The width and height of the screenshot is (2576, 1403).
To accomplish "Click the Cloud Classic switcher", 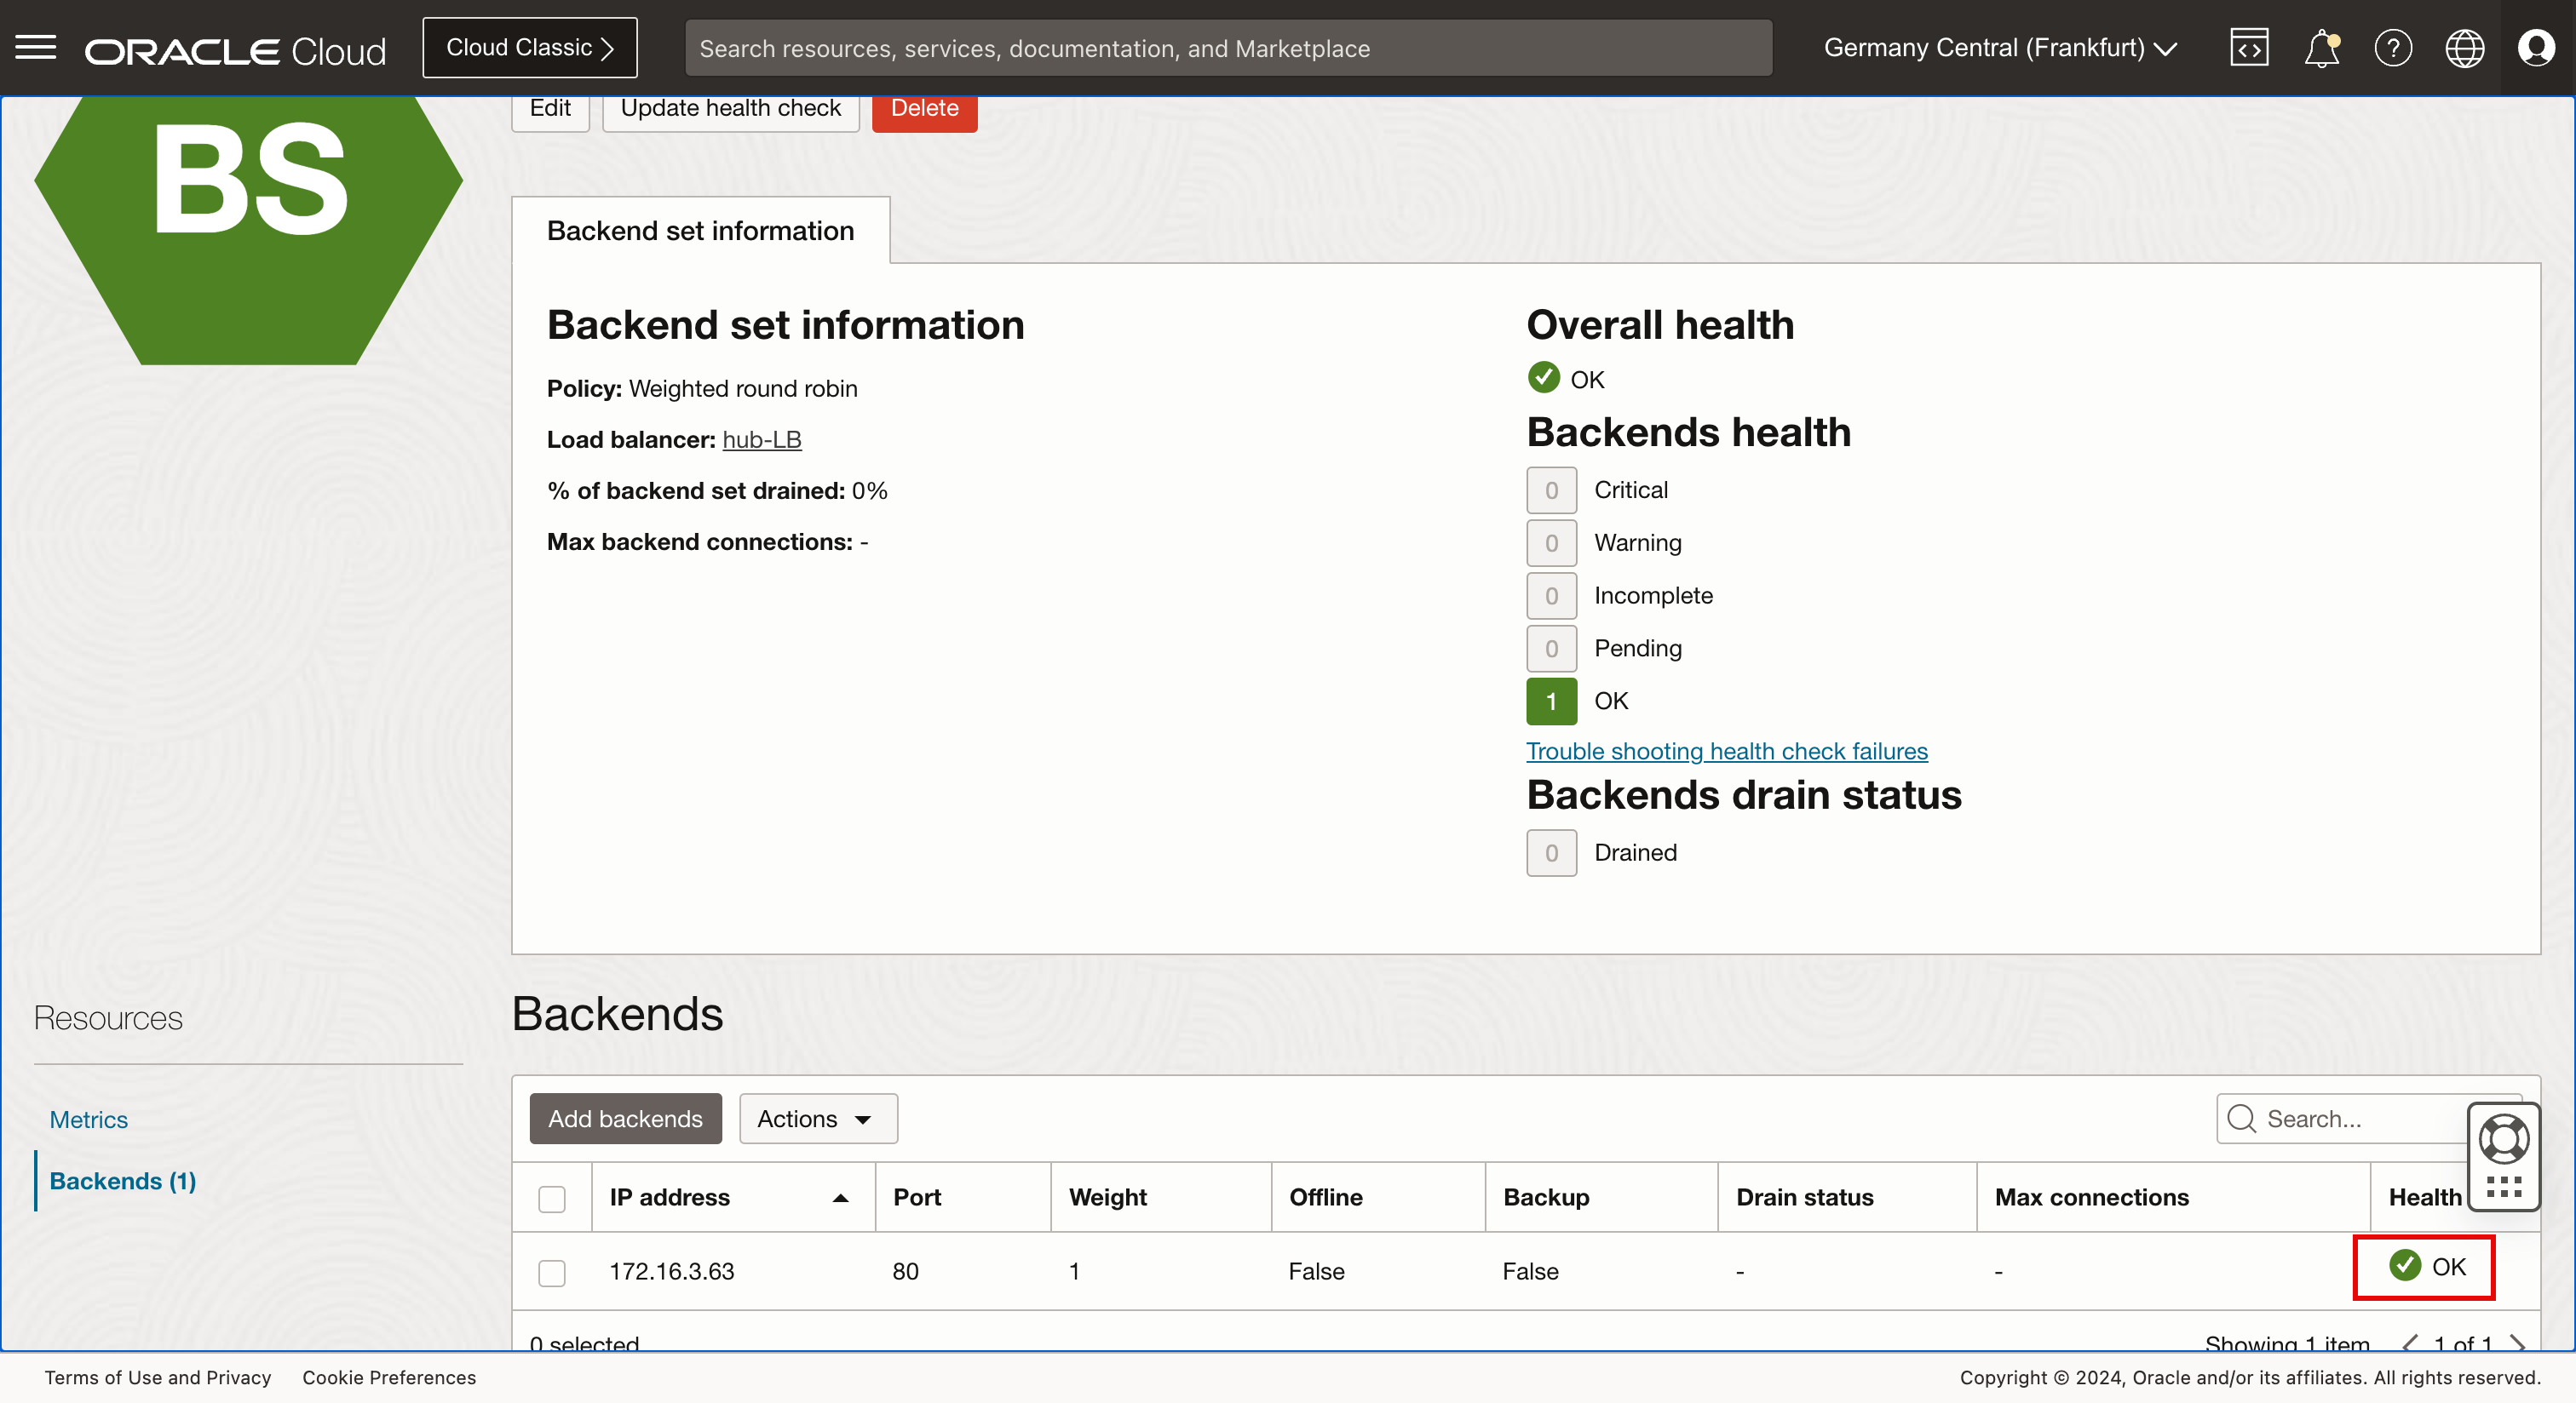I will pyautogui.click(x=529, y=48).
